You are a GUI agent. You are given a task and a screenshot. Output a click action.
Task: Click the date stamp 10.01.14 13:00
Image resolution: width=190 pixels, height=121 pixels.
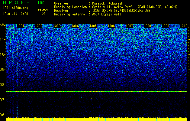[x=15, y=14]
